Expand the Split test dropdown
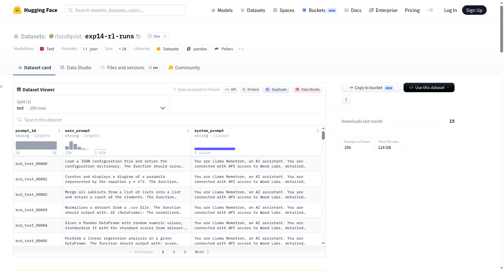This screenshot has height=271, width=504. click(x=91, y=105)
